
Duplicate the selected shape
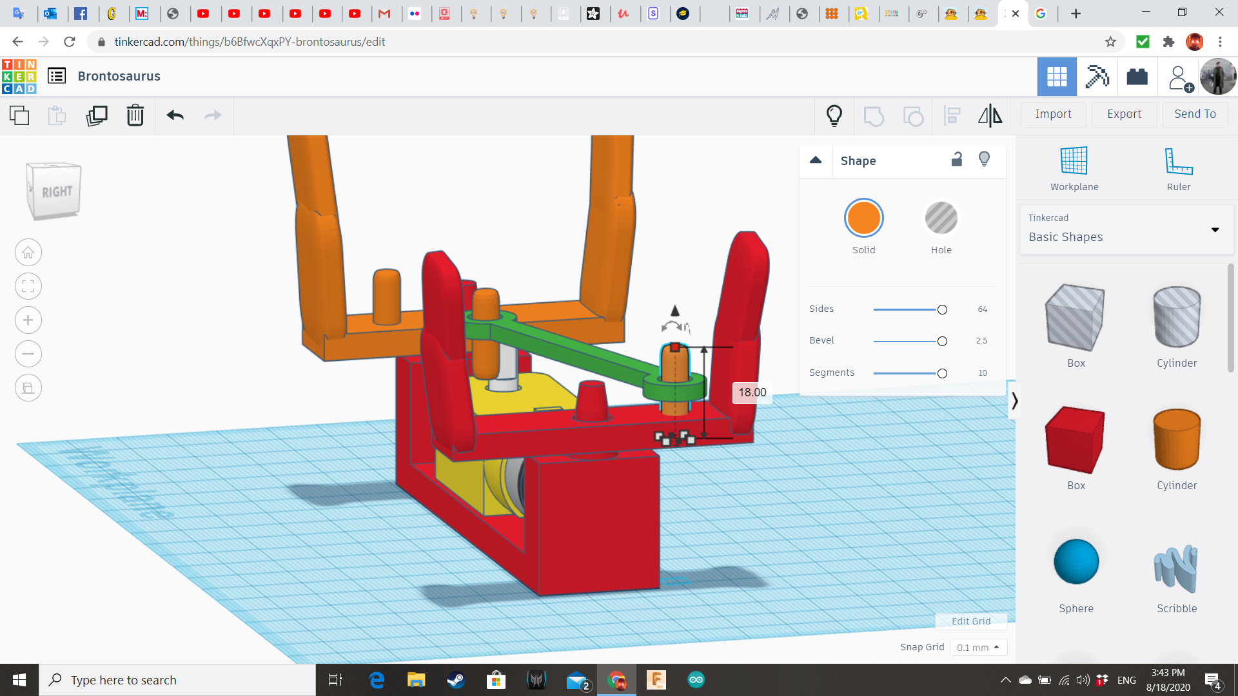click(x=96, y=115)
